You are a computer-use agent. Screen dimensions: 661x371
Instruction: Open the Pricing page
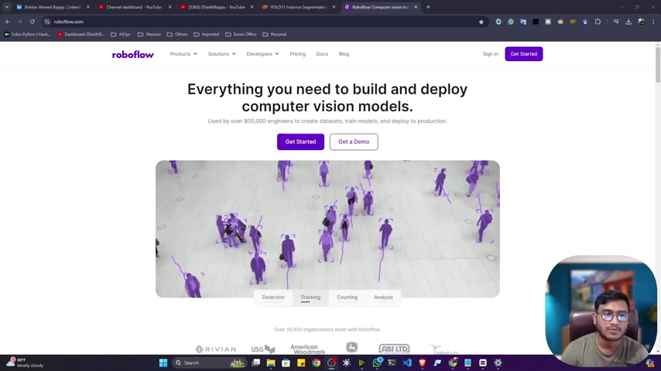[x=298, y=54]
